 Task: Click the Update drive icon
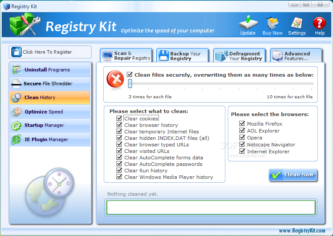(248, 22)
